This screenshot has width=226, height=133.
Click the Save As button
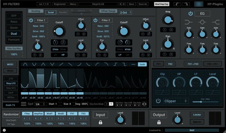pyautogui.click(x=143, y=4)
